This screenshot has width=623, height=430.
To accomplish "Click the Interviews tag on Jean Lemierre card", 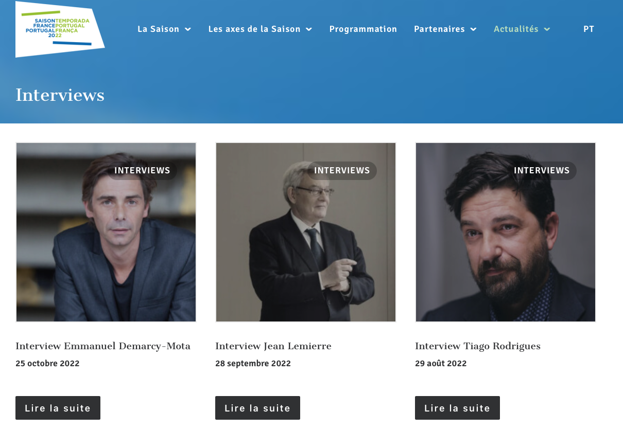I will point(342,171).
